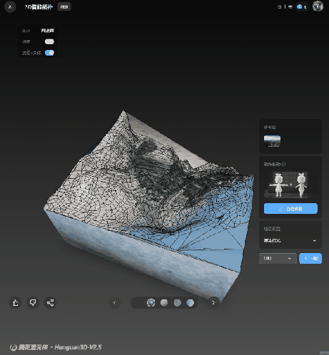
Task: Click the thumbs-down dislike icon
Action: click(x=33, y=303)
